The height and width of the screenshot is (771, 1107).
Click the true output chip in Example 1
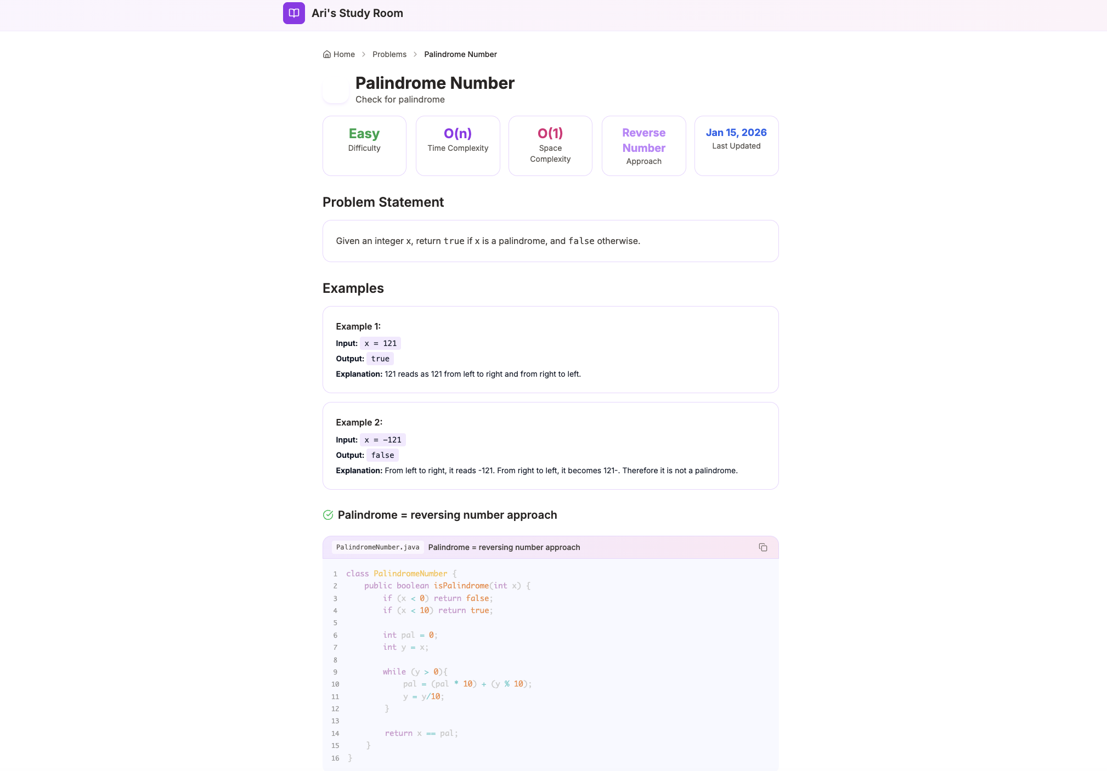point(380,359)
